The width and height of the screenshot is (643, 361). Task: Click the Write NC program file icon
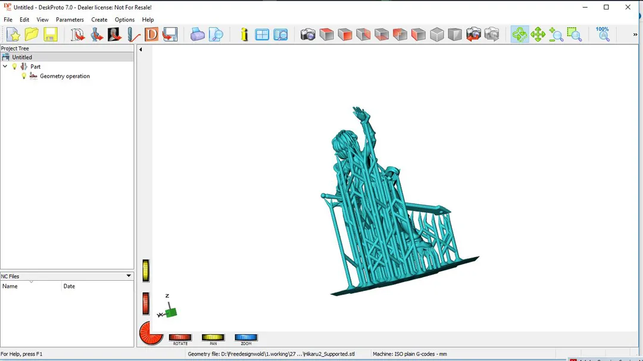[170, 34]
